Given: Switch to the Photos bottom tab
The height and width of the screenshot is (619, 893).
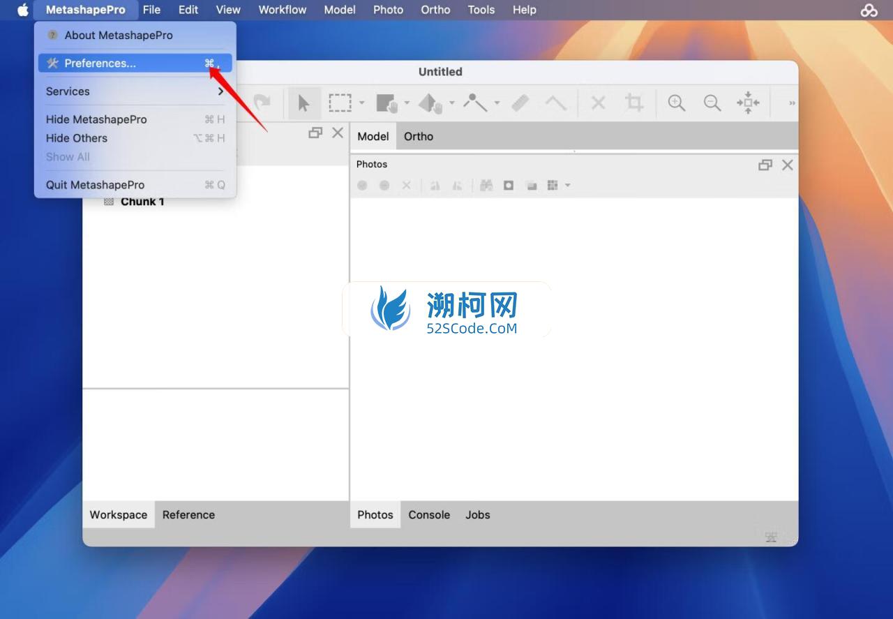Looking at the screenshot, I should (375, 515).
